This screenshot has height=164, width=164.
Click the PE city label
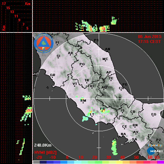[125, 85]
